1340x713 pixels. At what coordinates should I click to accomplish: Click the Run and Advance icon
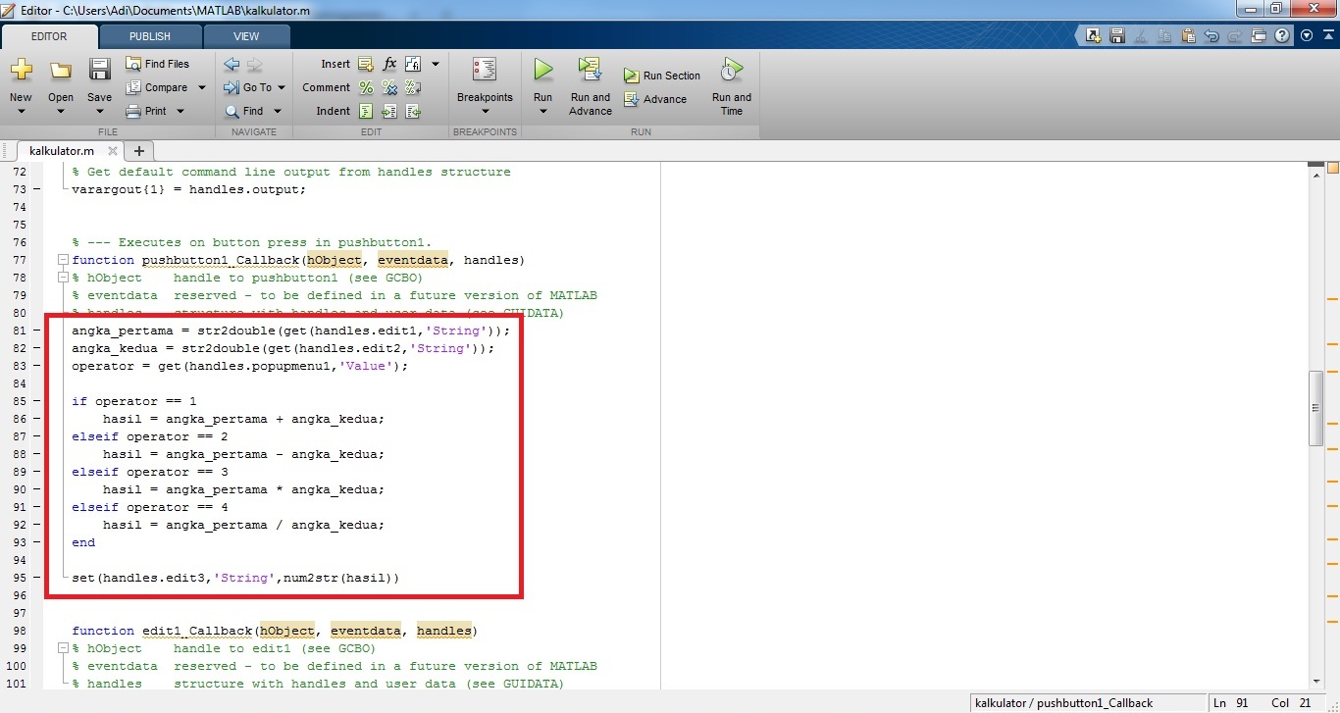(590, 70)
